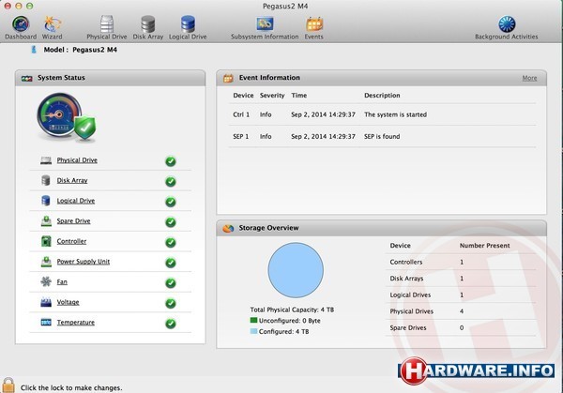
Task: Click the Spare Drive row icon
Action: pyautogui.click(x=46, y=221)
